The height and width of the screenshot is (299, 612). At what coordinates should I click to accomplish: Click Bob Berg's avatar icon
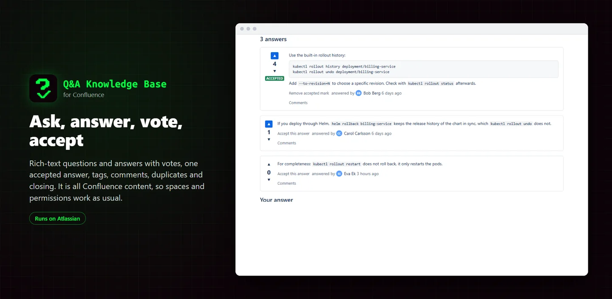tap(359, 93)
